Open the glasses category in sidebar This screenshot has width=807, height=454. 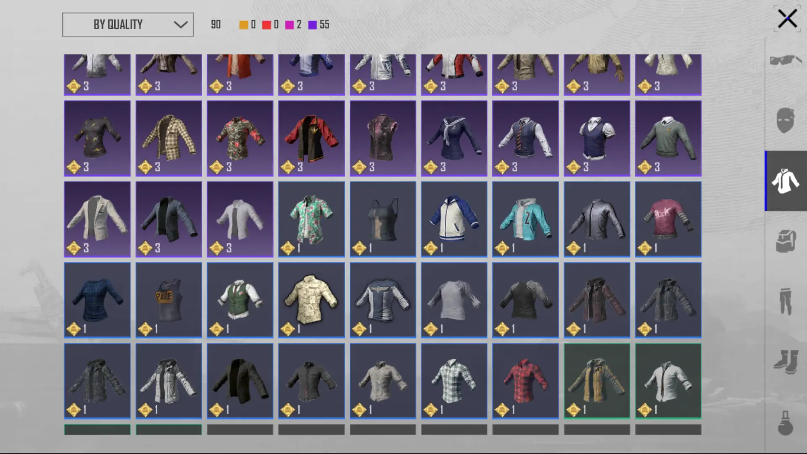785,61
